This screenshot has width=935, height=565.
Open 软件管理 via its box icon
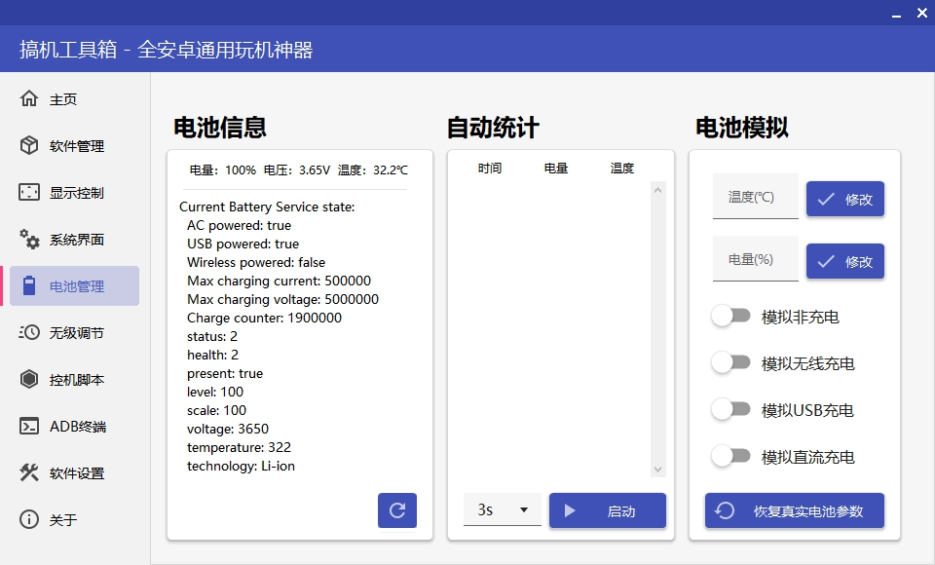coord(29,146)
